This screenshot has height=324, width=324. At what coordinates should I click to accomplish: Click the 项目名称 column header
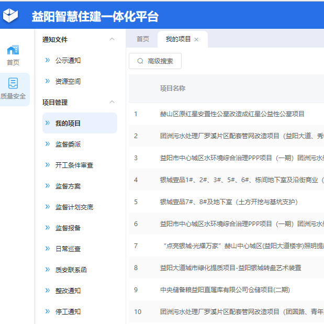173,88
